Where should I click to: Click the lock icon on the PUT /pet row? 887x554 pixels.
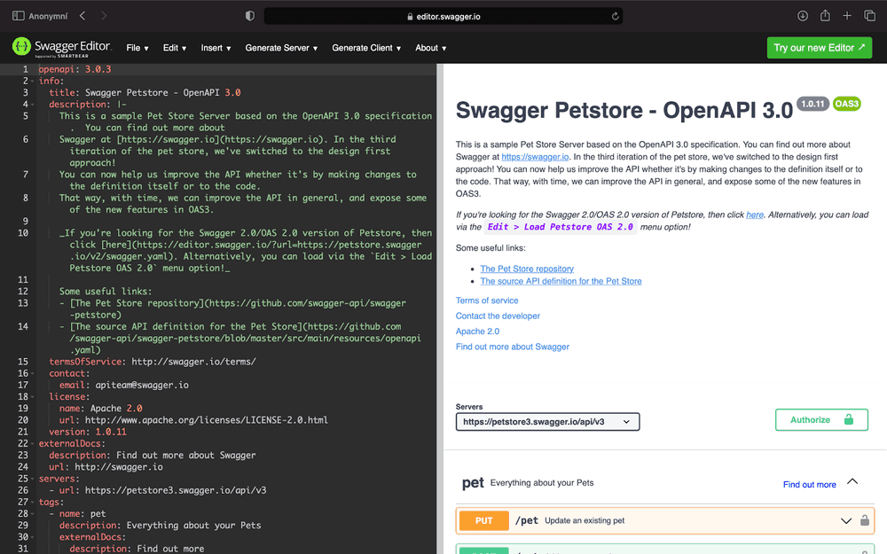864,520
